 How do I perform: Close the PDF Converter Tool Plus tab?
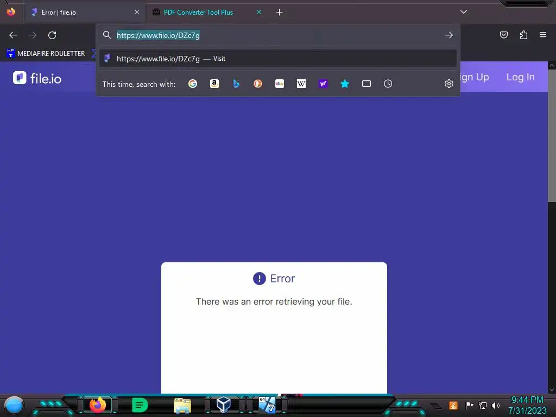(259, 12)
